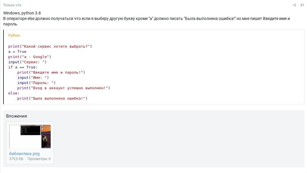This screenshot has height=173, width=307.
Task: Open the #1 post permalink
Action: coord(302,5)
